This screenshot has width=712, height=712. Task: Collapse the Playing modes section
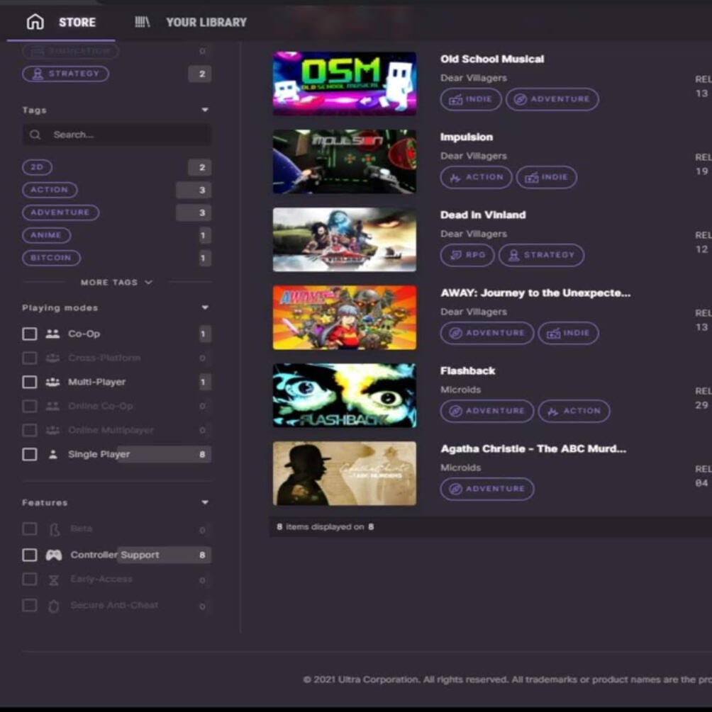pyautogui.click(x=205, y=307)
